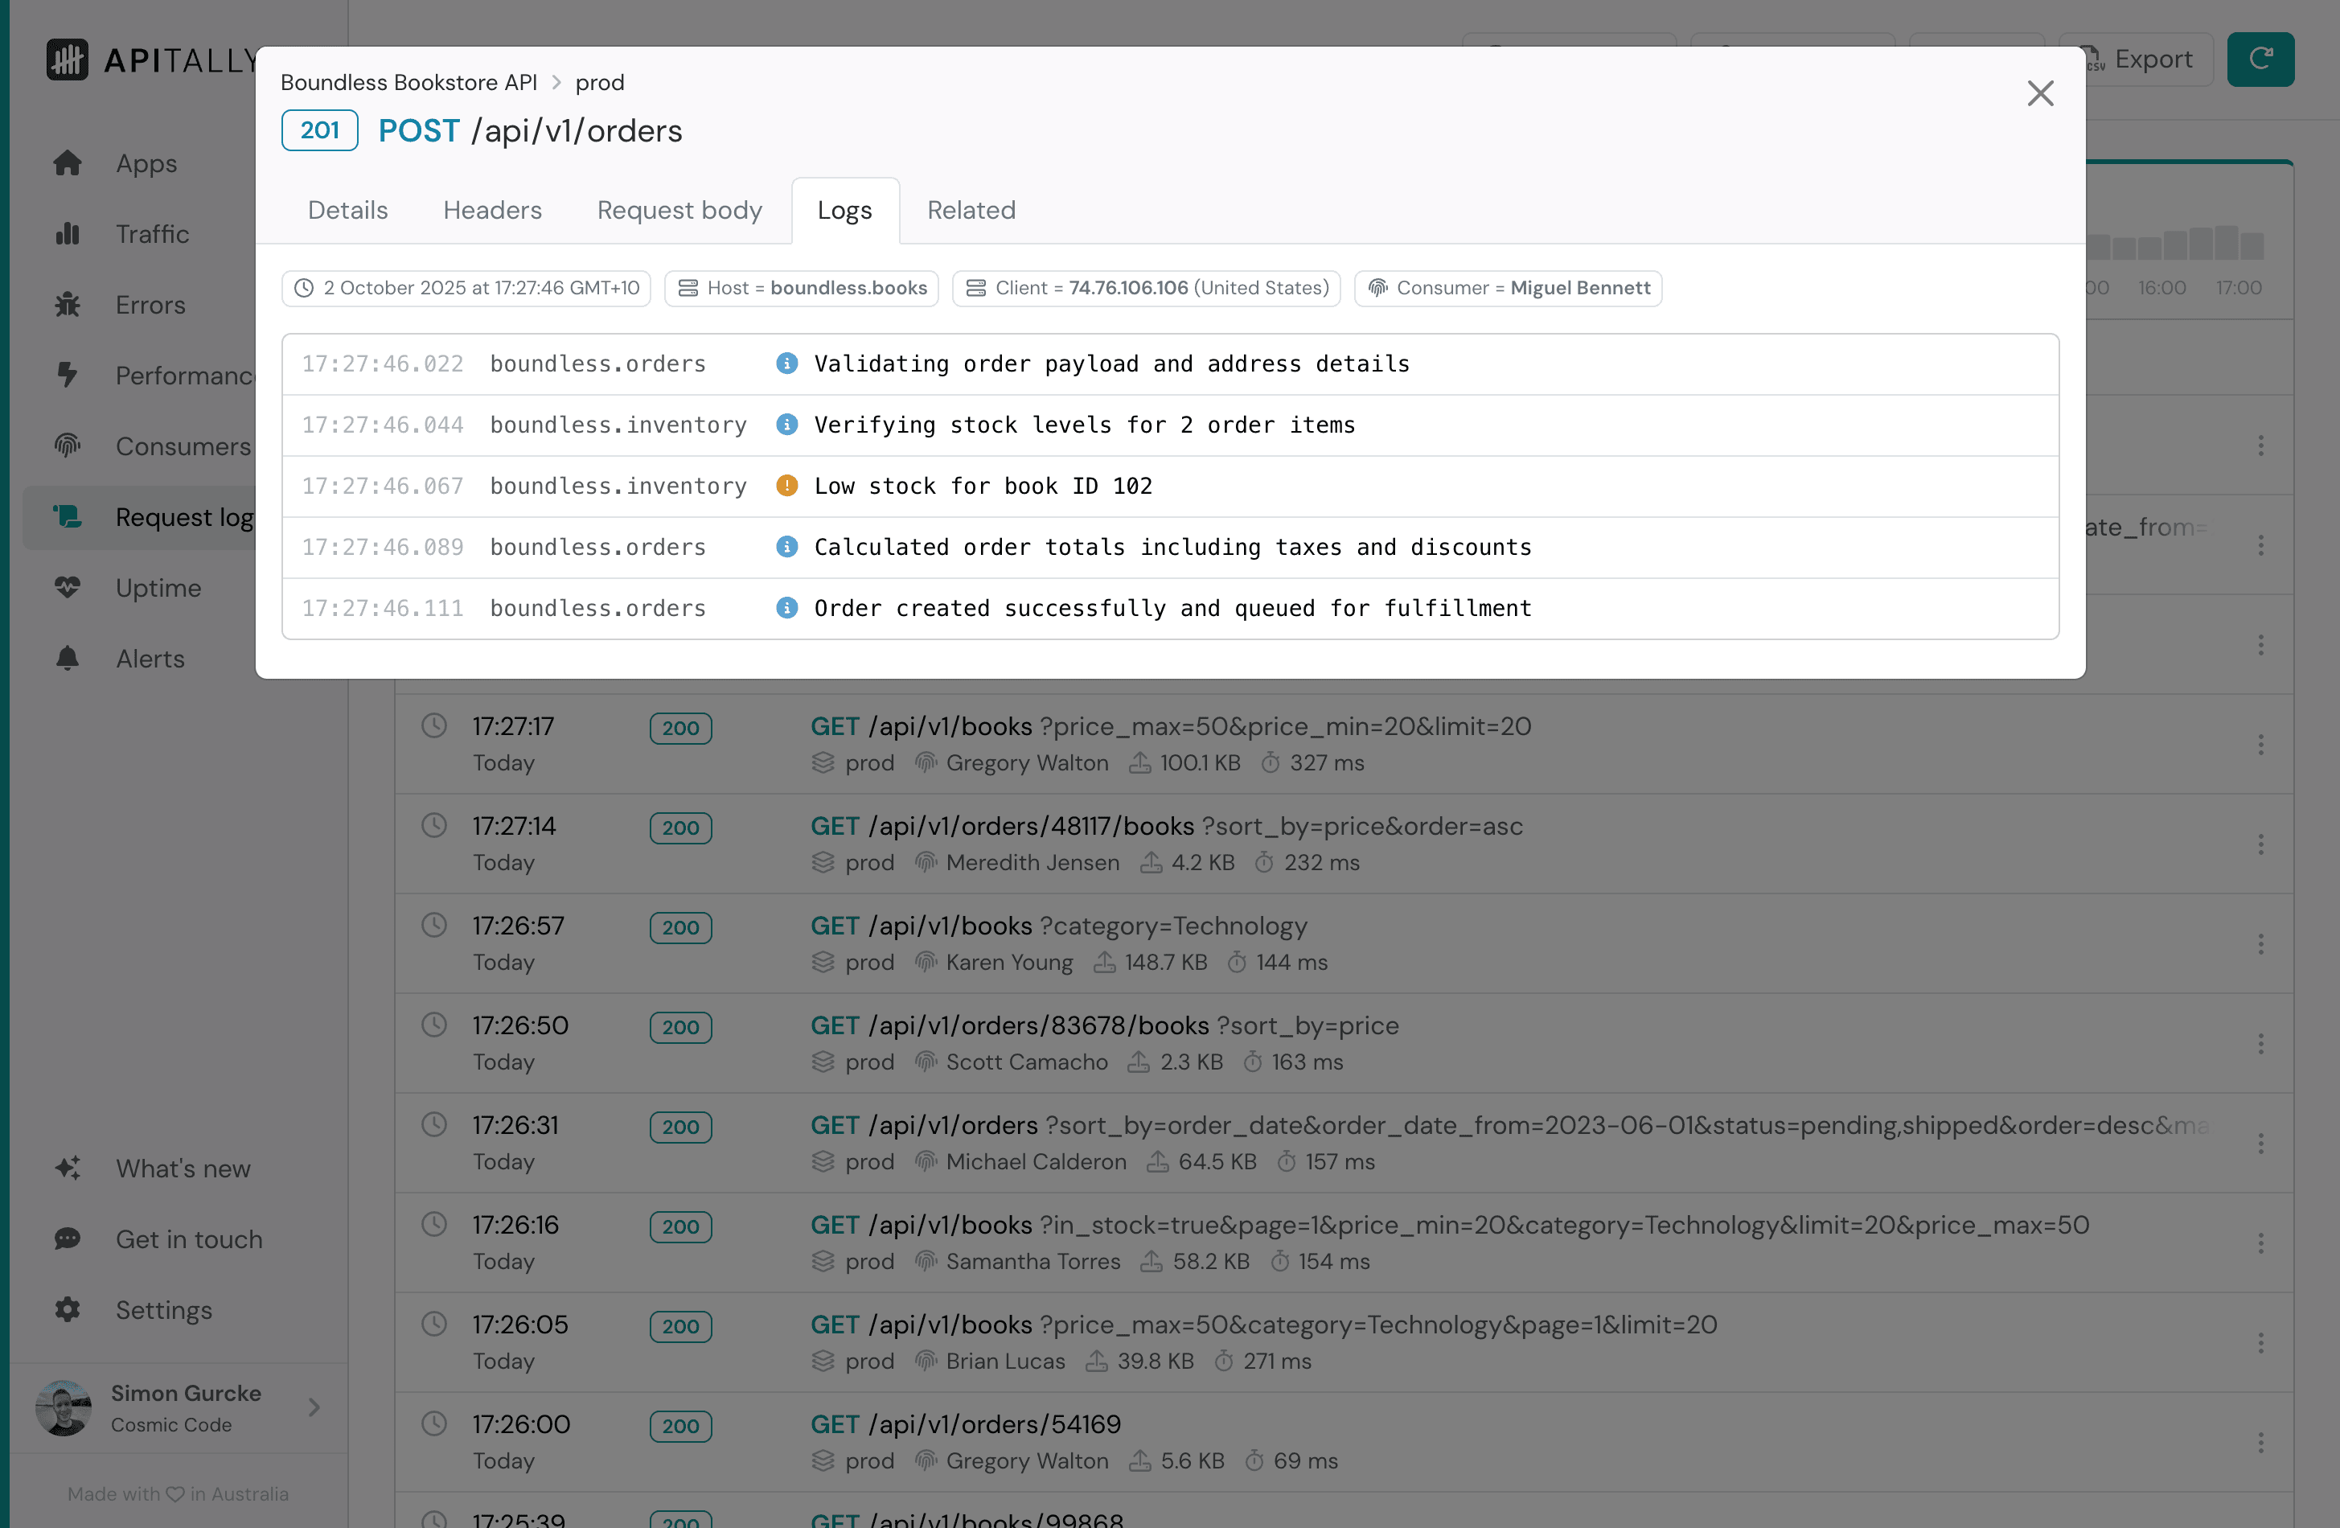
Task: Expand Simon Gurcke account chevron
Action: pyautogui.click(x=314, y=1407)
